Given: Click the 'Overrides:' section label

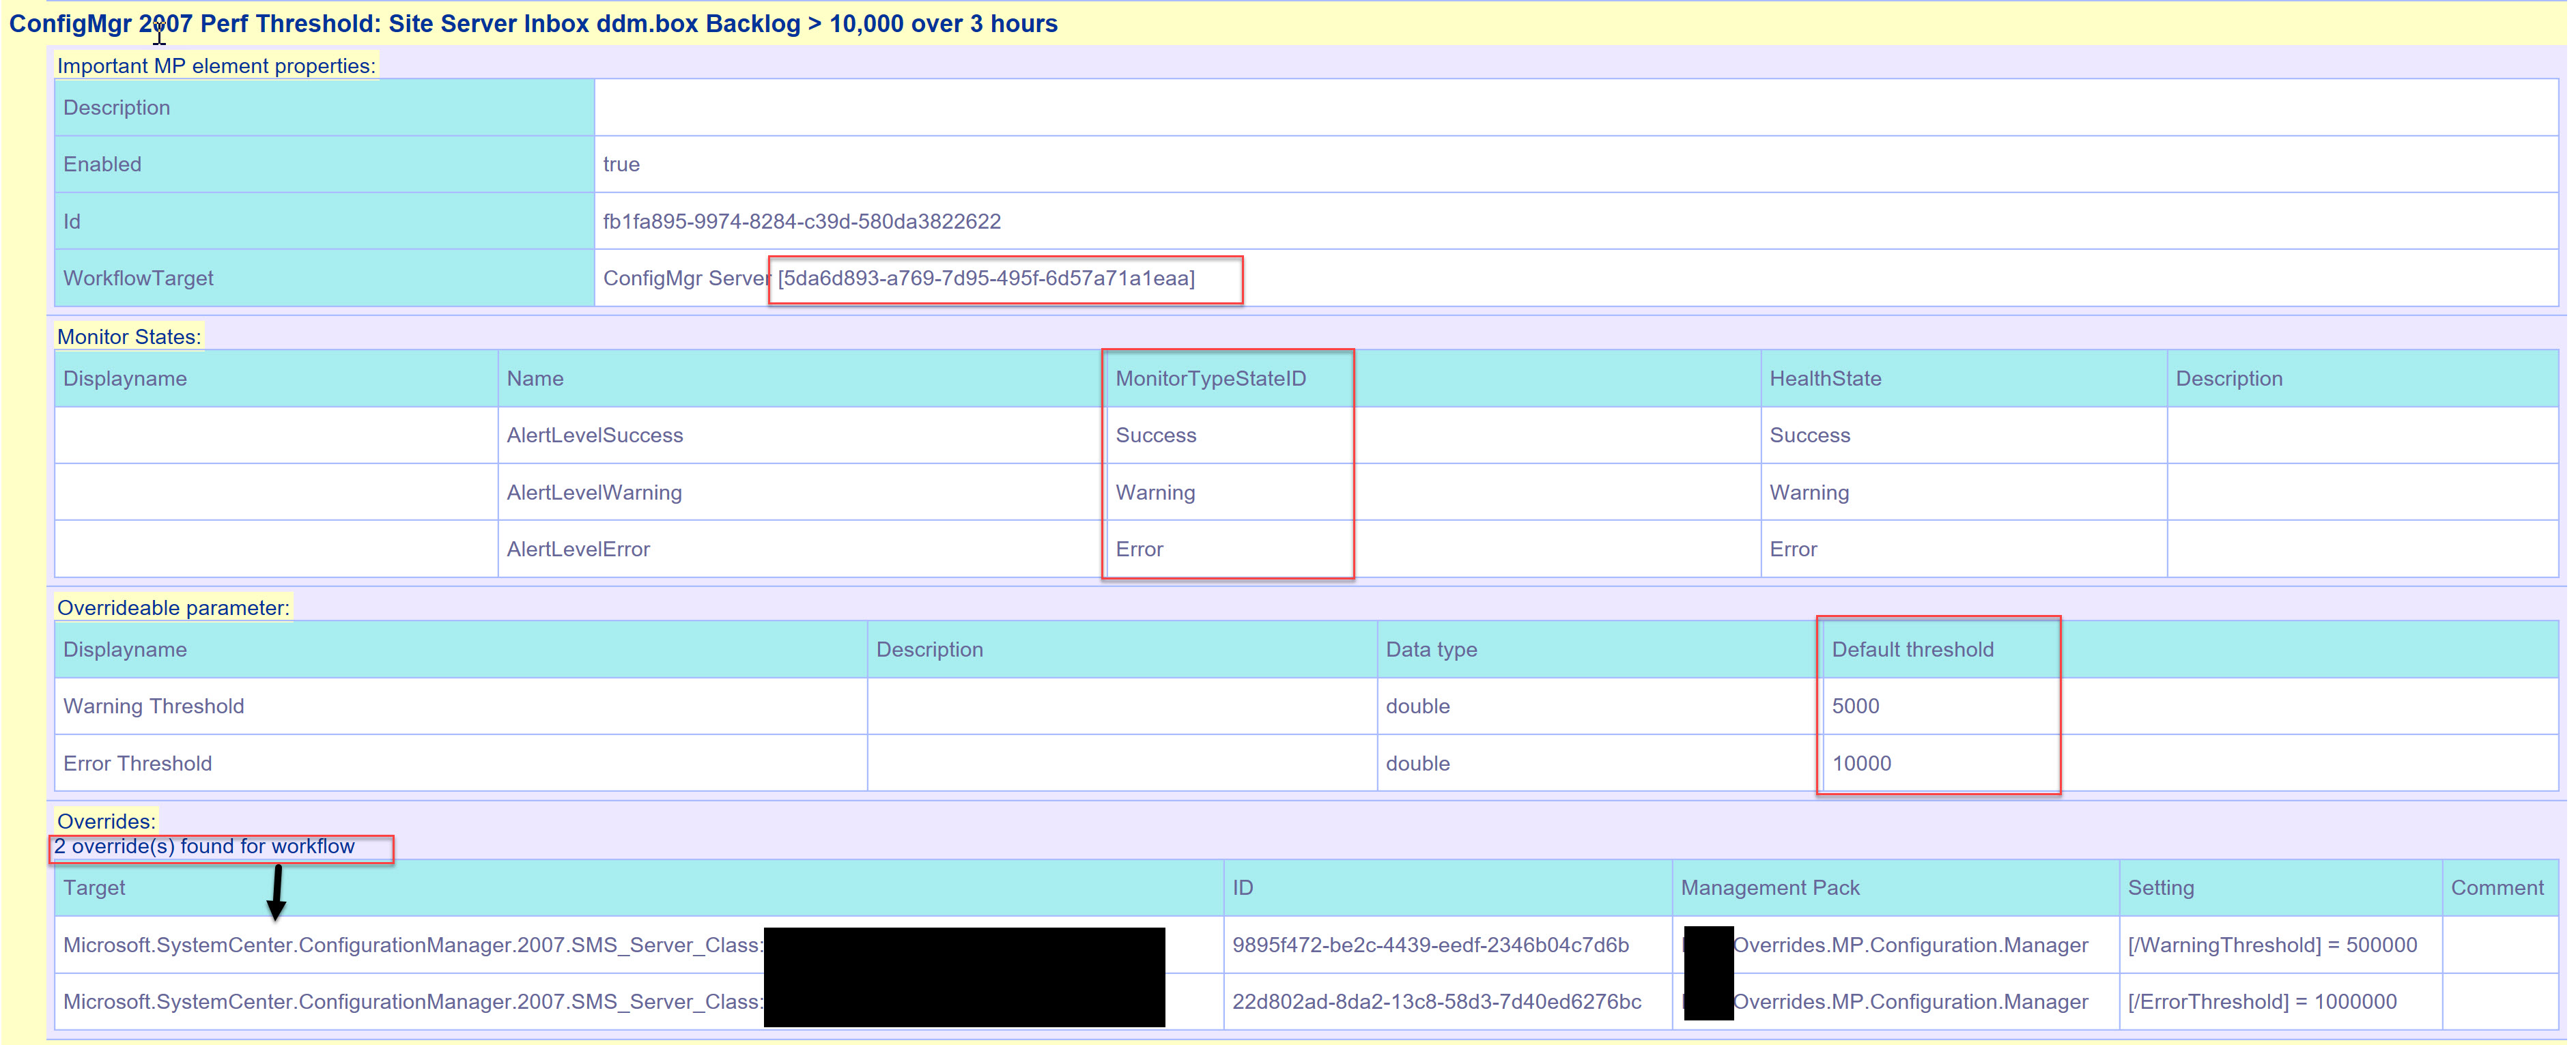Looking at the screenshot, I should tap(106, 821).
